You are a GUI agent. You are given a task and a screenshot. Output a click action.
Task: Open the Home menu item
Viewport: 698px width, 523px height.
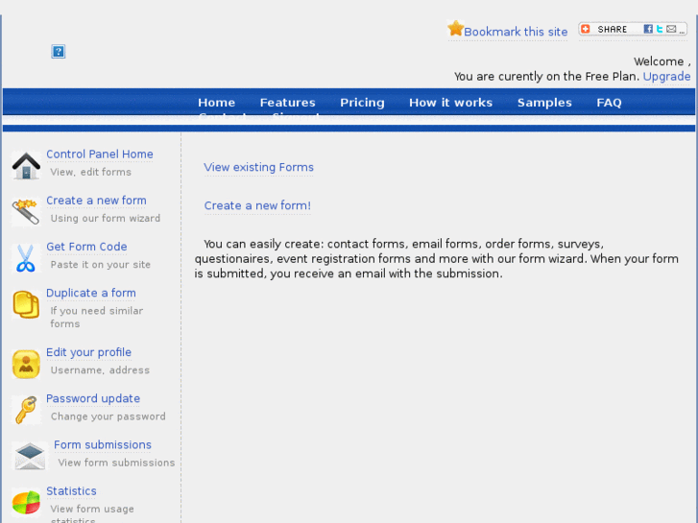[216, 103]
